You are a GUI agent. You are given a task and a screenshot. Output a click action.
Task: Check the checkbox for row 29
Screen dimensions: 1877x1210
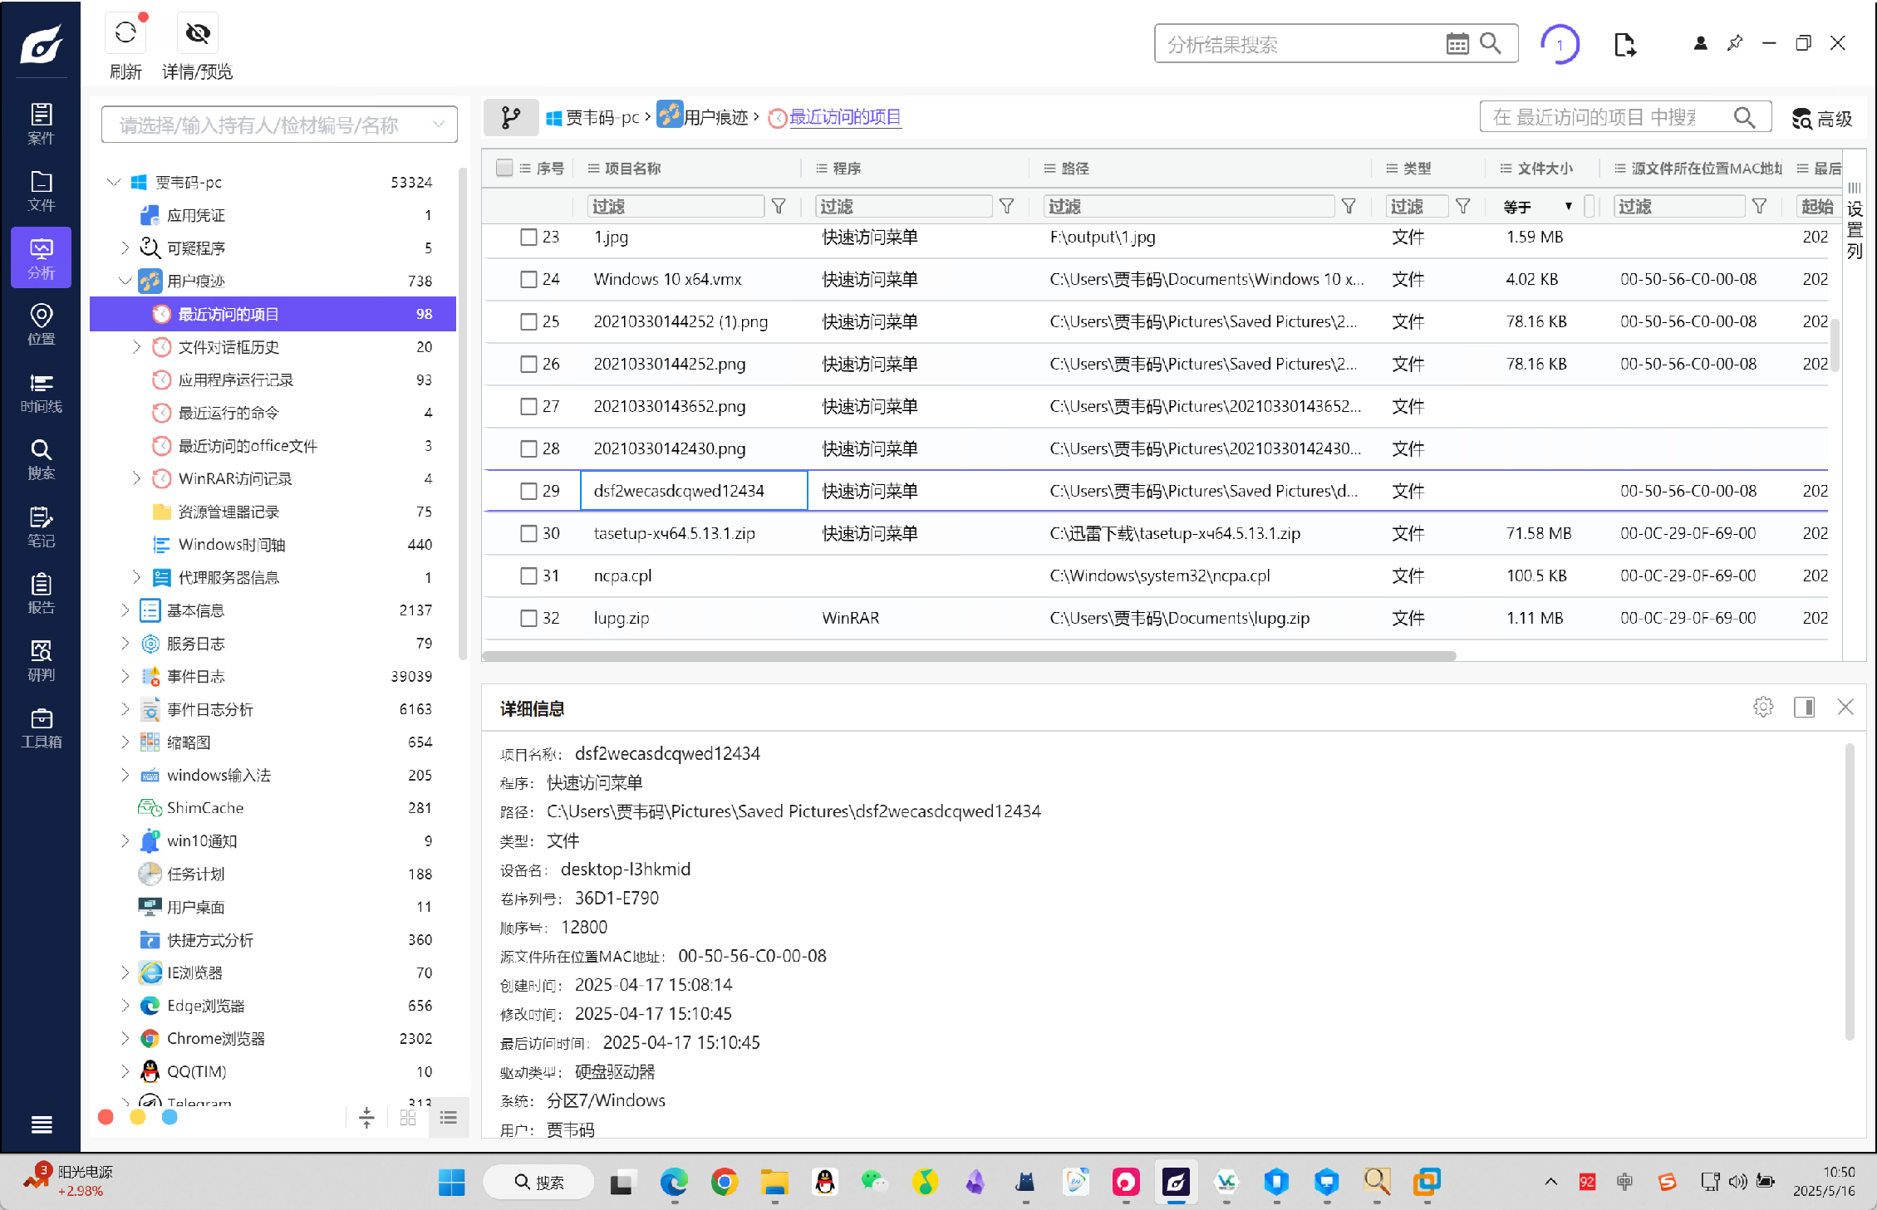click(528, 491)
